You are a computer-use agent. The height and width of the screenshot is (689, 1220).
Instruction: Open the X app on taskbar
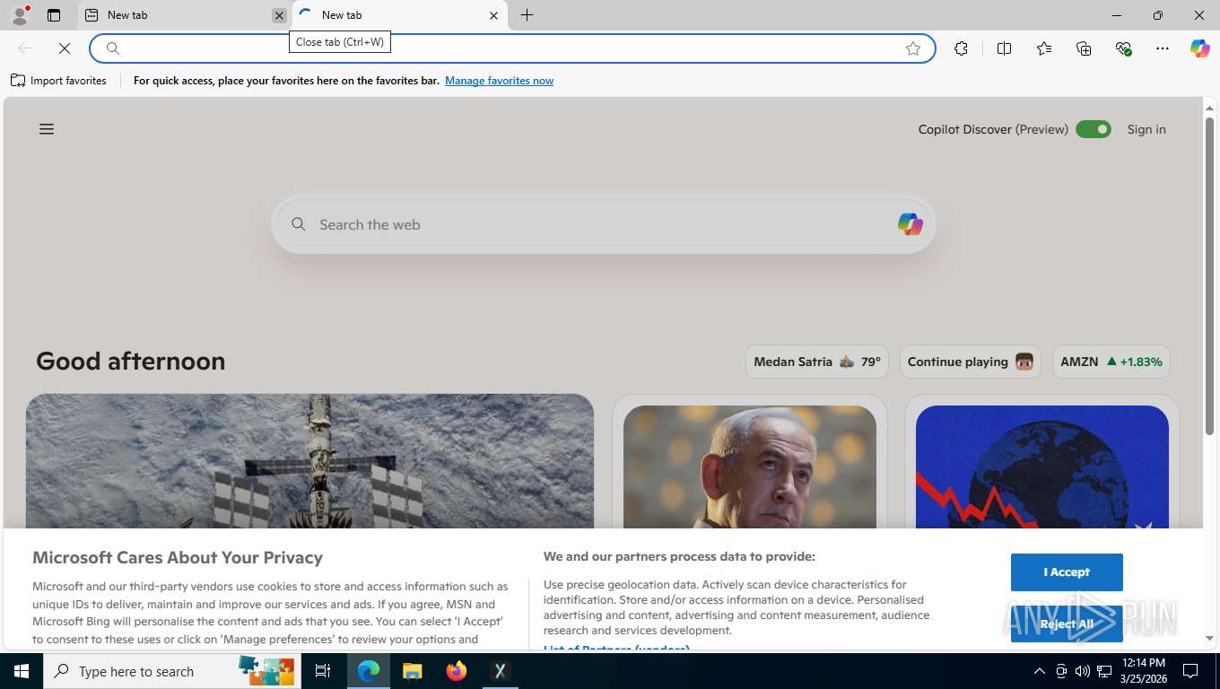pyautogui.click(x=501, y=671)
